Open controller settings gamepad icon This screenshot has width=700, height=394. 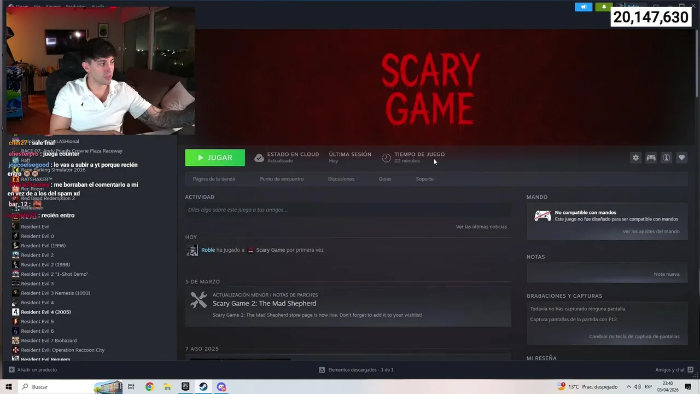[651, 158]
